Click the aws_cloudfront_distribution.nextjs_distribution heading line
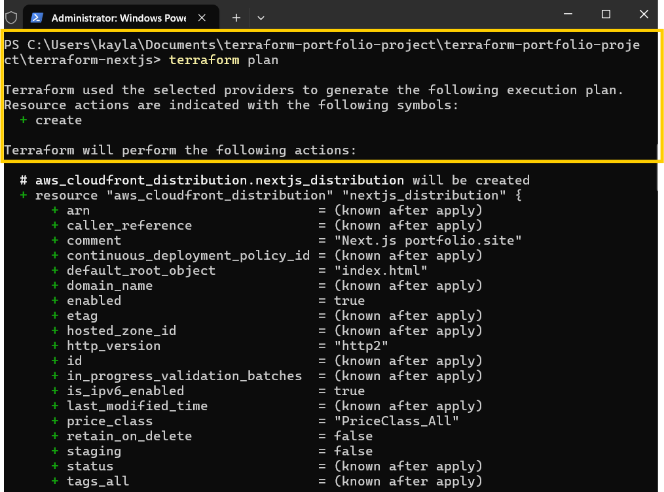The height and width of the screenshot is (492, 664). [274, 180]
